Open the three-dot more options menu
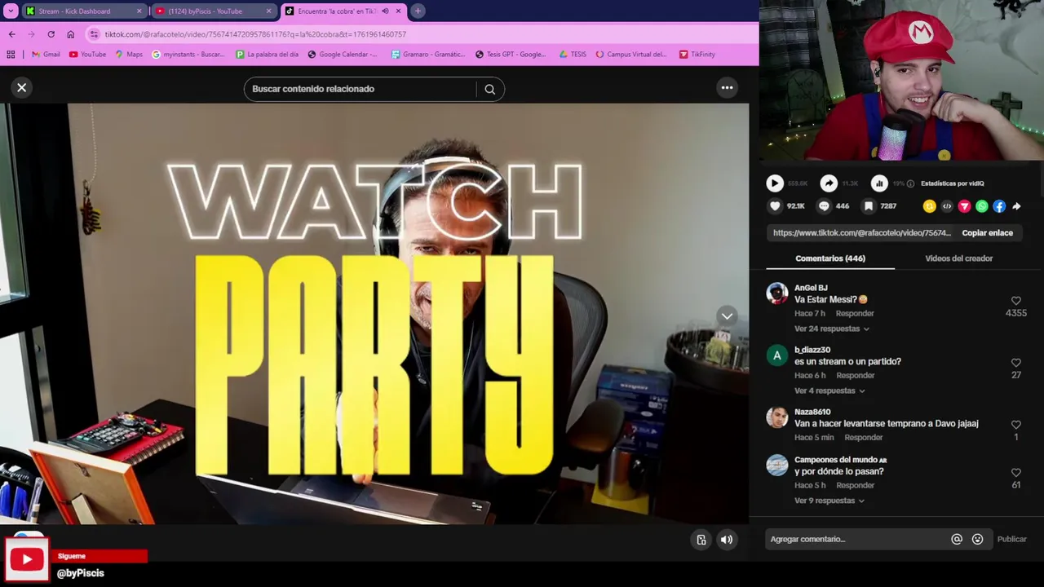Screen dimensions: 1044x587 point(727,88)
